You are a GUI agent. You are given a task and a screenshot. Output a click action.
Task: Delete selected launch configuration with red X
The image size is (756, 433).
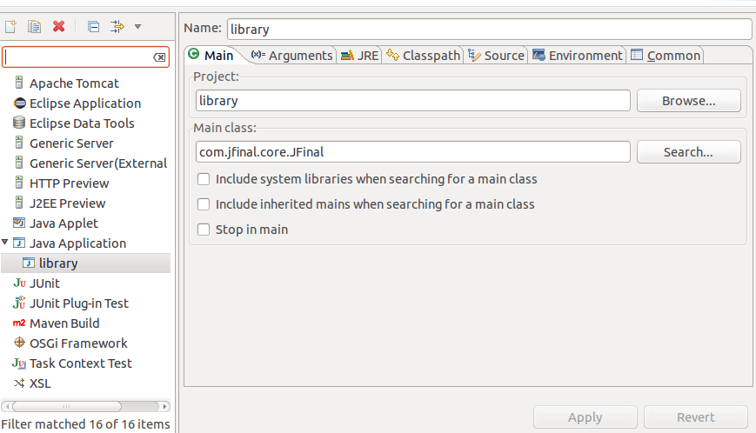(x=59, y=26)
